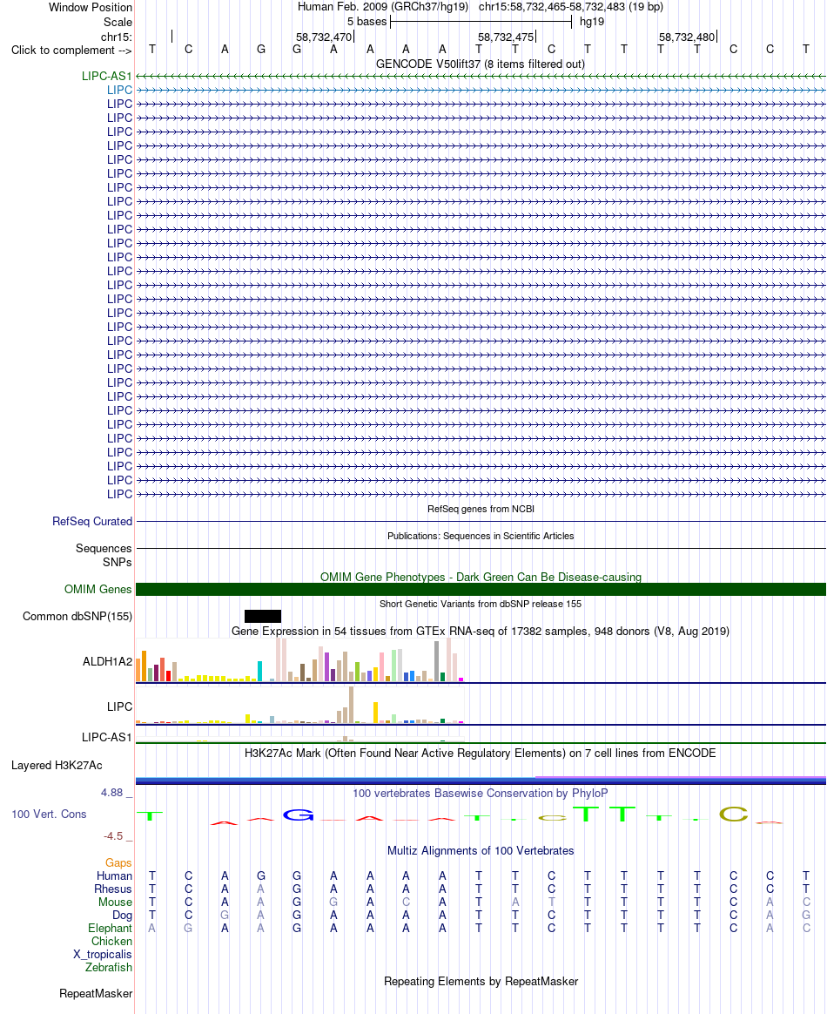Select the Chicken alignment row label
827x1014 pixels.
(x=111, y=942)
